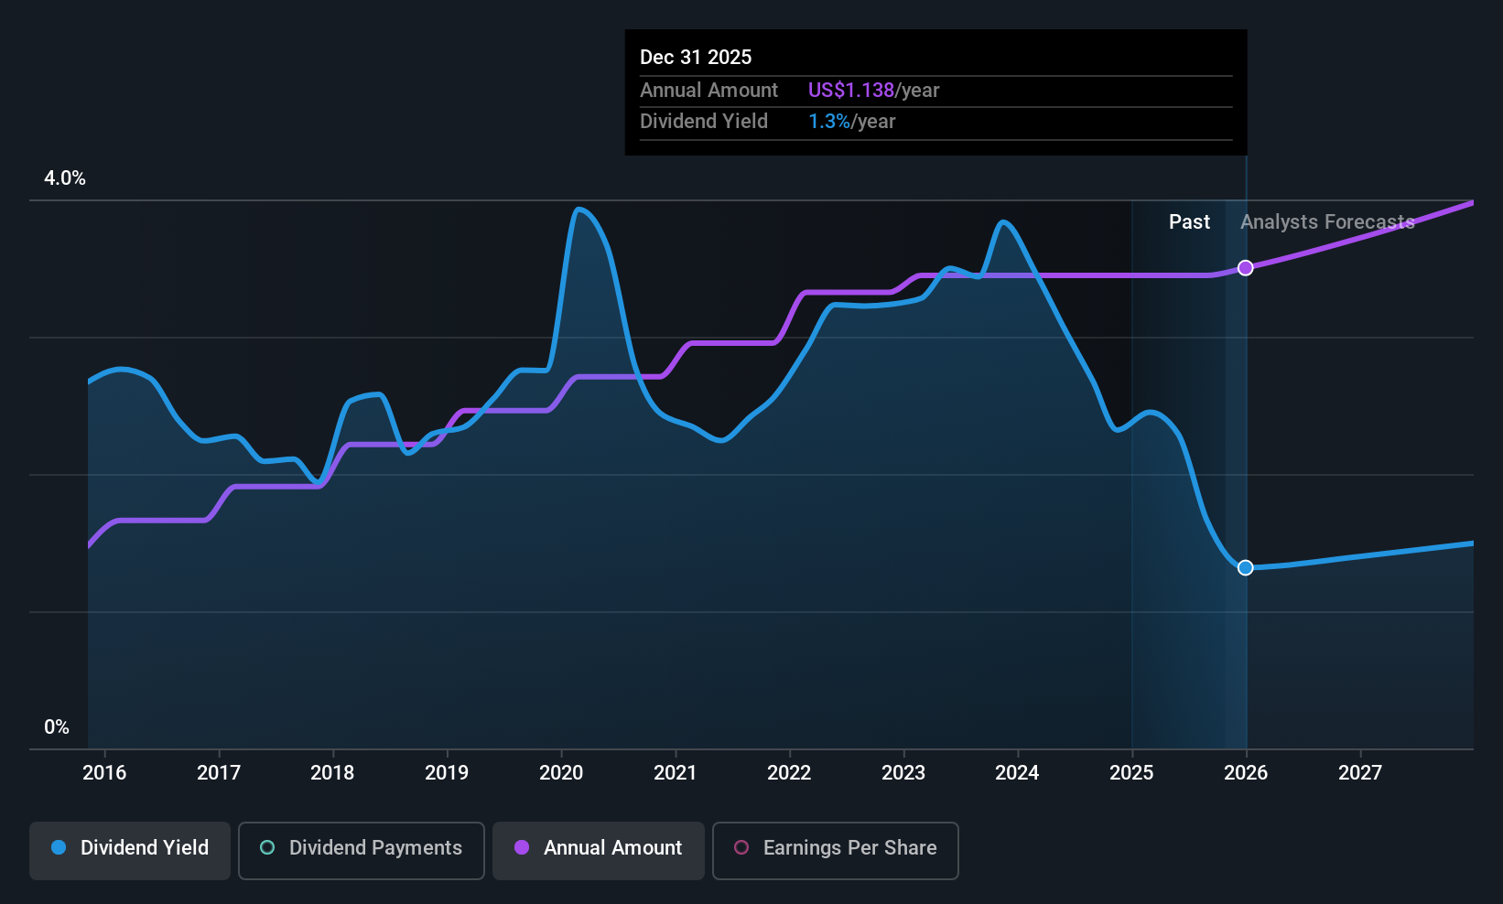Click the 2016 x-axis year label
1503x904 pixels.
coord(104,772)
